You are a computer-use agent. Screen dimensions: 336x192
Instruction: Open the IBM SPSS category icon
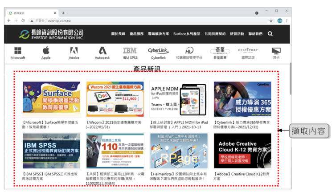pos(130,51)
